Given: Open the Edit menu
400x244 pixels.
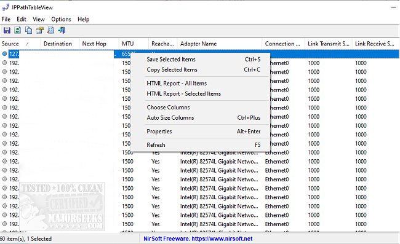Looking at the screenshot, I should pos(22,19).
